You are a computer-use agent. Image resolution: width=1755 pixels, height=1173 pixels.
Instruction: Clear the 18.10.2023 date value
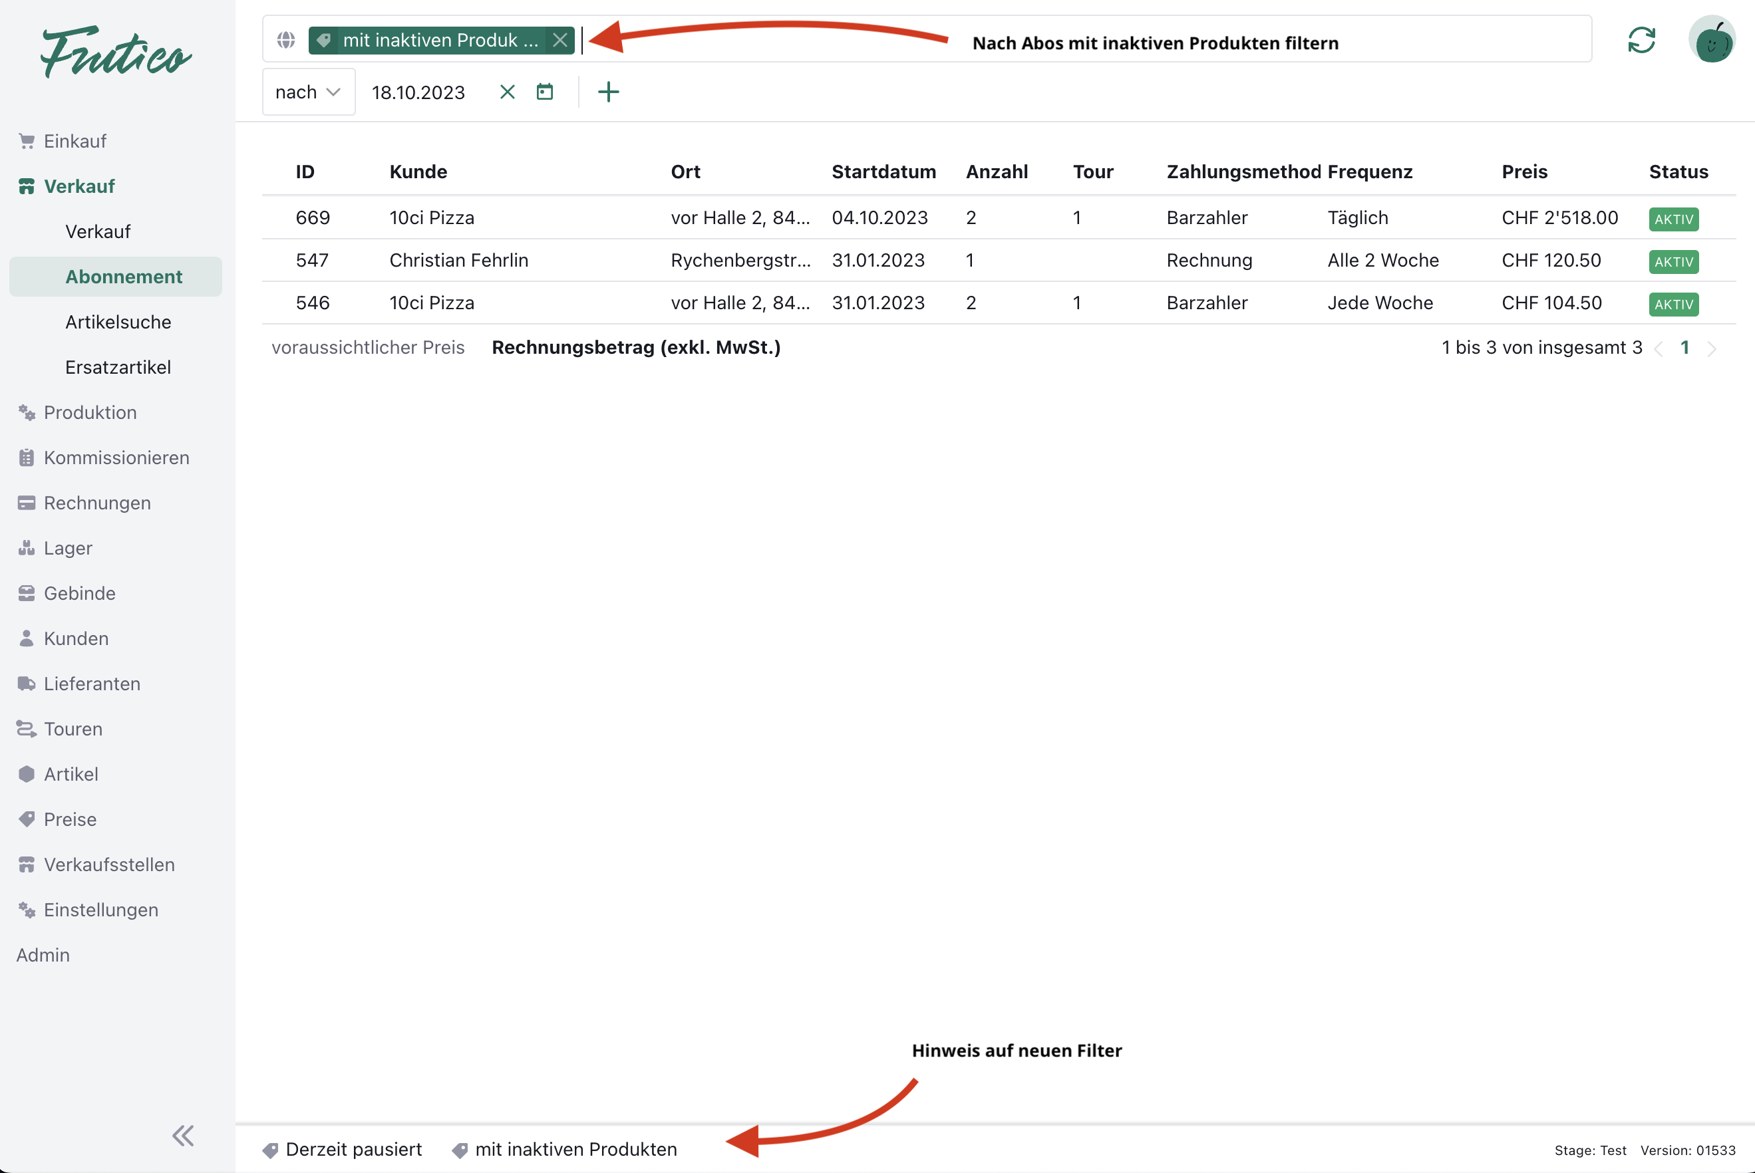[507, 92]
